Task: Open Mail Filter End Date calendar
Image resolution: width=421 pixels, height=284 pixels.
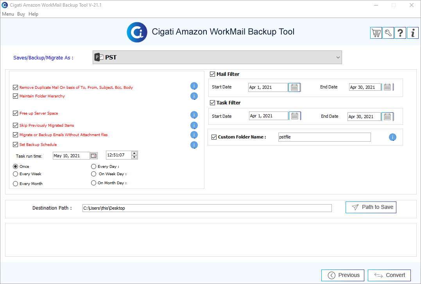Action: click(387, 87)
